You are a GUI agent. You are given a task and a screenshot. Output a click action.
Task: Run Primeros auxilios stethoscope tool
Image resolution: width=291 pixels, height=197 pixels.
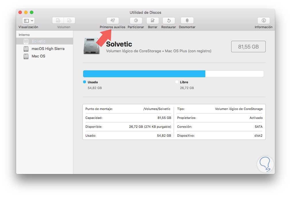click(x=113, y=20)
